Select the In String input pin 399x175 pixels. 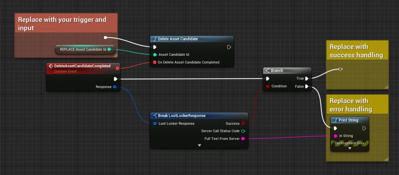335,136
